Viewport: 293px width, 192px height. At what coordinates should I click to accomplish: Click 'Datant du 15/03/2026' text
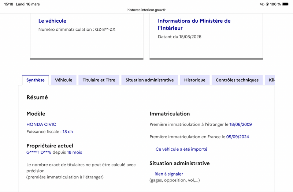tap(179, 37)
